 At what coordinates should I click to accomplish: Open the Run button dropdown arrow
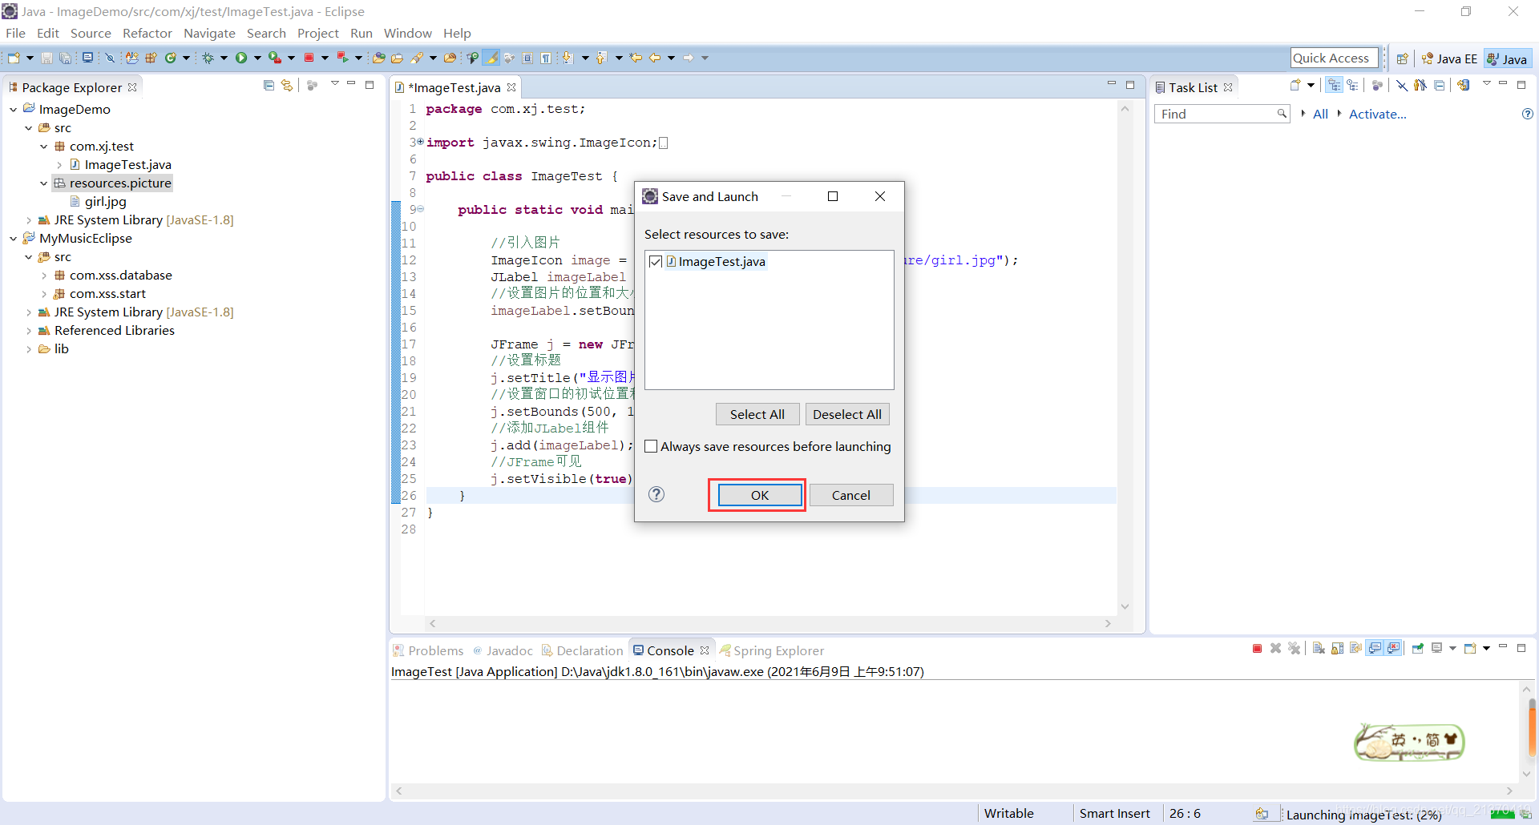click(257, 58)
